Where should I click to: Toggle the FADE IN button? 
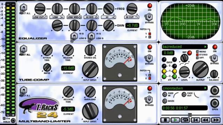coord(165,94)
